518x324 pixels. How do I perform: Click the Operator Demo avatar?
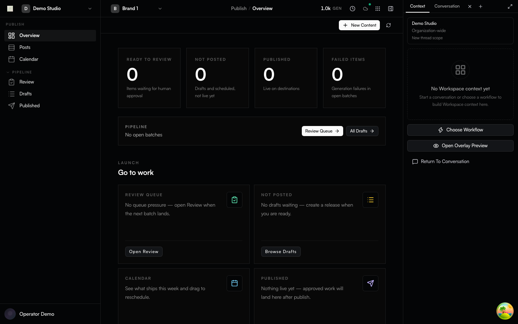coord(10,314)
